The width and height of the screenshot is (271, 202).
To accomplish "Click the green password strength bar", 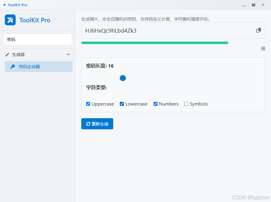I will tap(155, 43).
